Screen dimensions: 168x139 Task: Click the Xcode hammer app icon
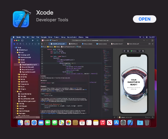pos(21,19)
